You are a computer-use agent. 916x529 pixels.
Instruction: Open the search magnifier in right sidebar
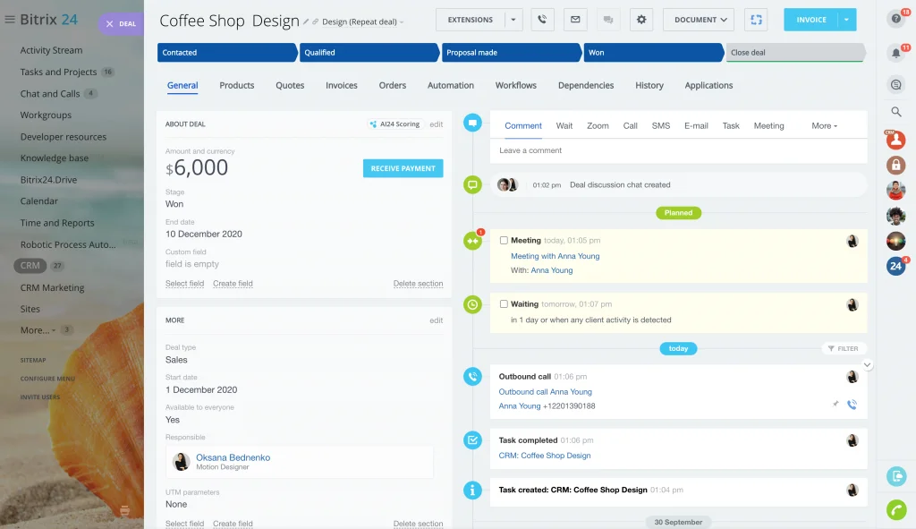pyautogui.click(x=896, y=112)
